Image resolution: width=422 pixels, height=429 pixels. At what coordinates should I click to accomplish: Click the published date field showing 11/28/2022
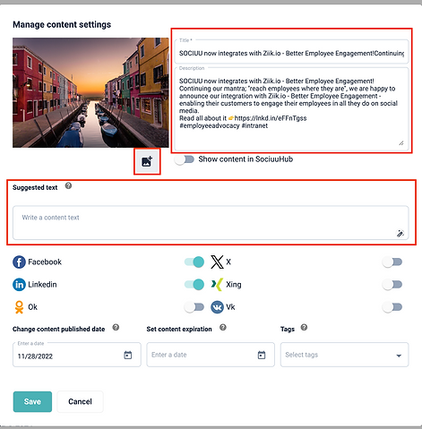77,355
